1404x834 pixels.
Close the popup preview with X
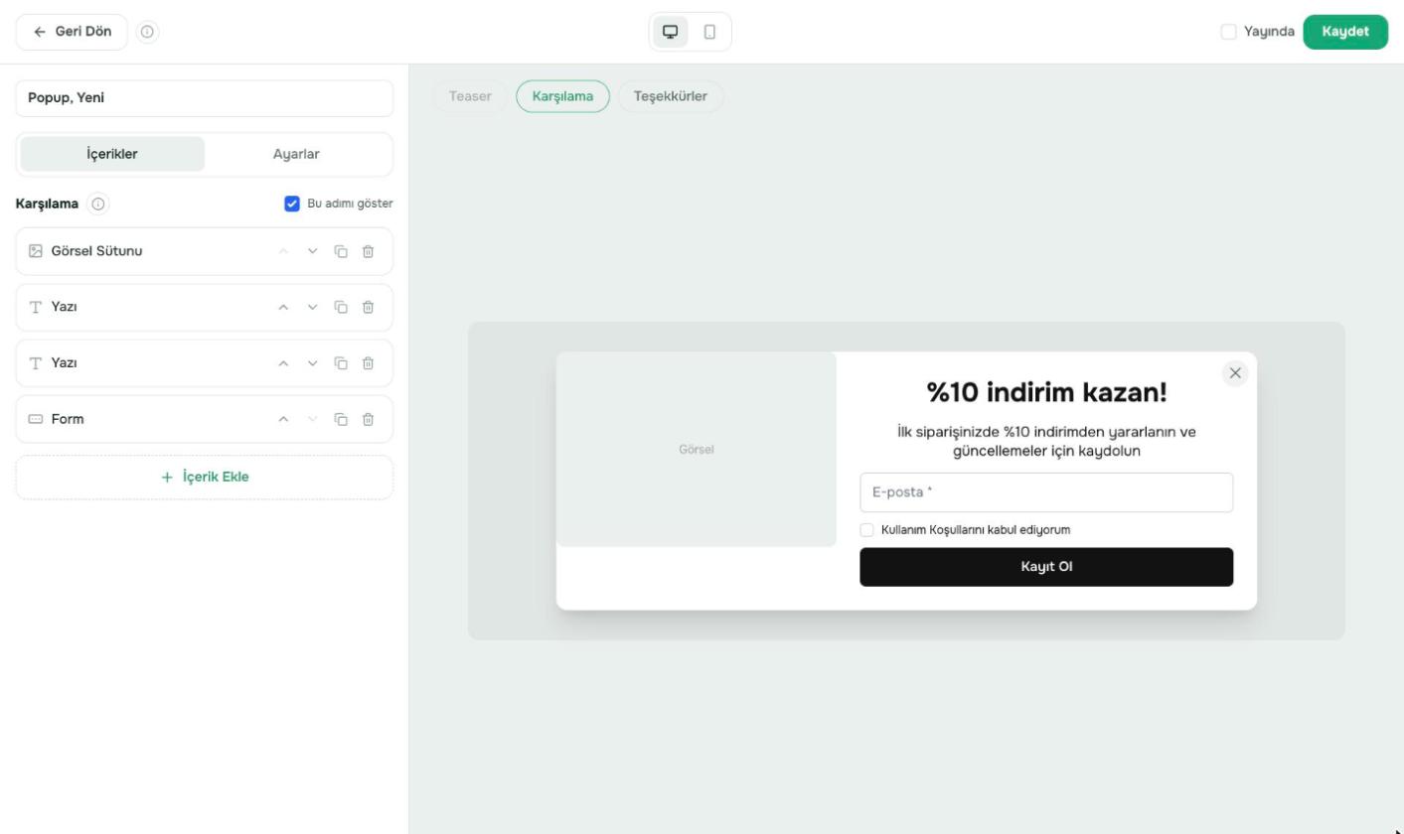click(1235, 373)
